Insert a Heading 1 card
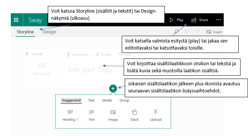 point(70,116)
